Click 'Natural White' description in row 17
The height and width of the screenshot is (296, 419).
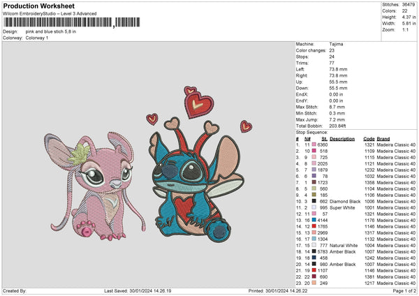tap(344, 245)
